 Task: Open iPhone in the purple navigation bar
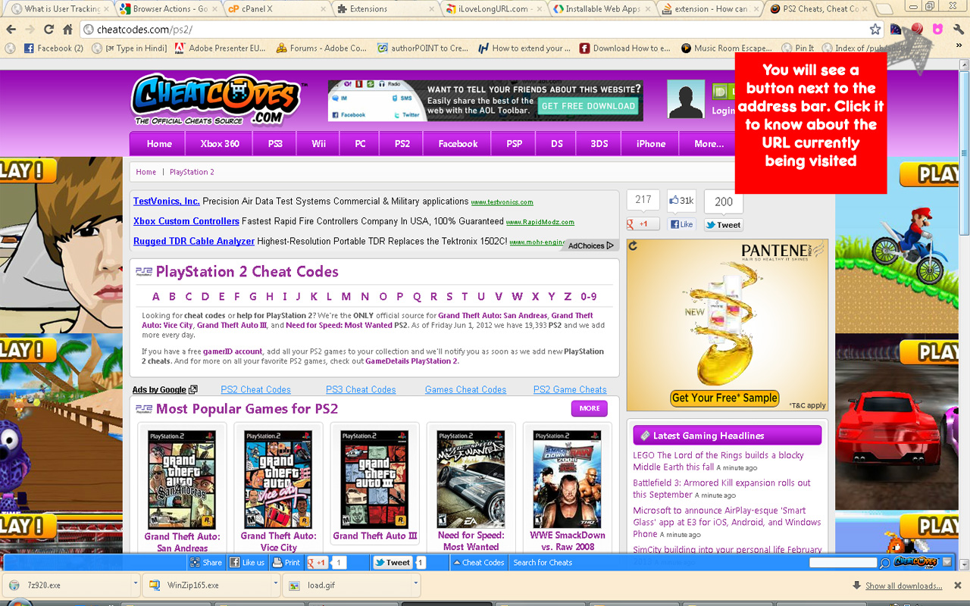coord(651,144)
